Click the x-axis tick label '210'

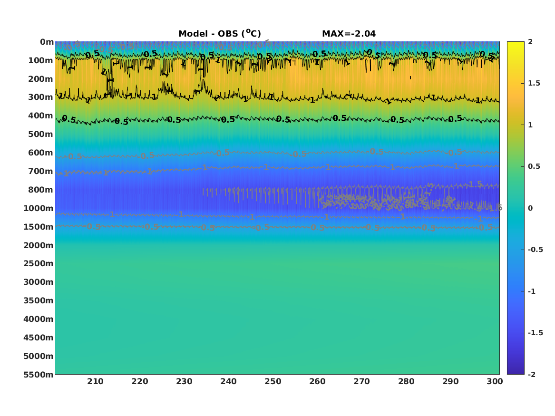(96, 381)
